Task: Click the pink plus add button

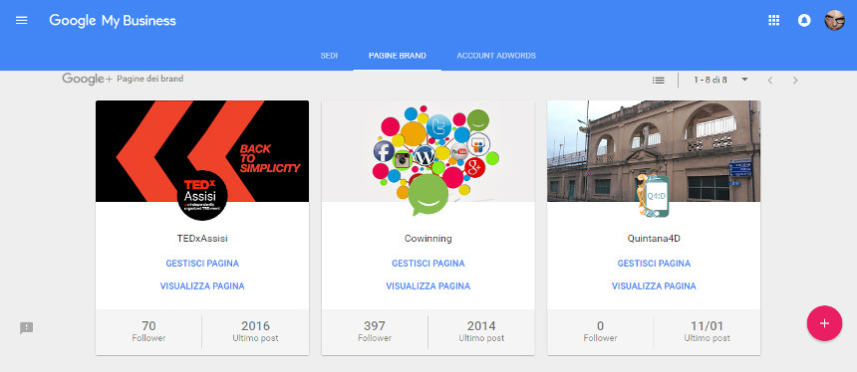Action: (824, 323)
